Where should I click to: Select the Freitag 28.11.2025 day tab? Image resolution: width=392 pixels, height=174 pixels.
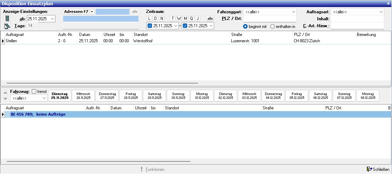pyautogui.click(x=131, y=96)
